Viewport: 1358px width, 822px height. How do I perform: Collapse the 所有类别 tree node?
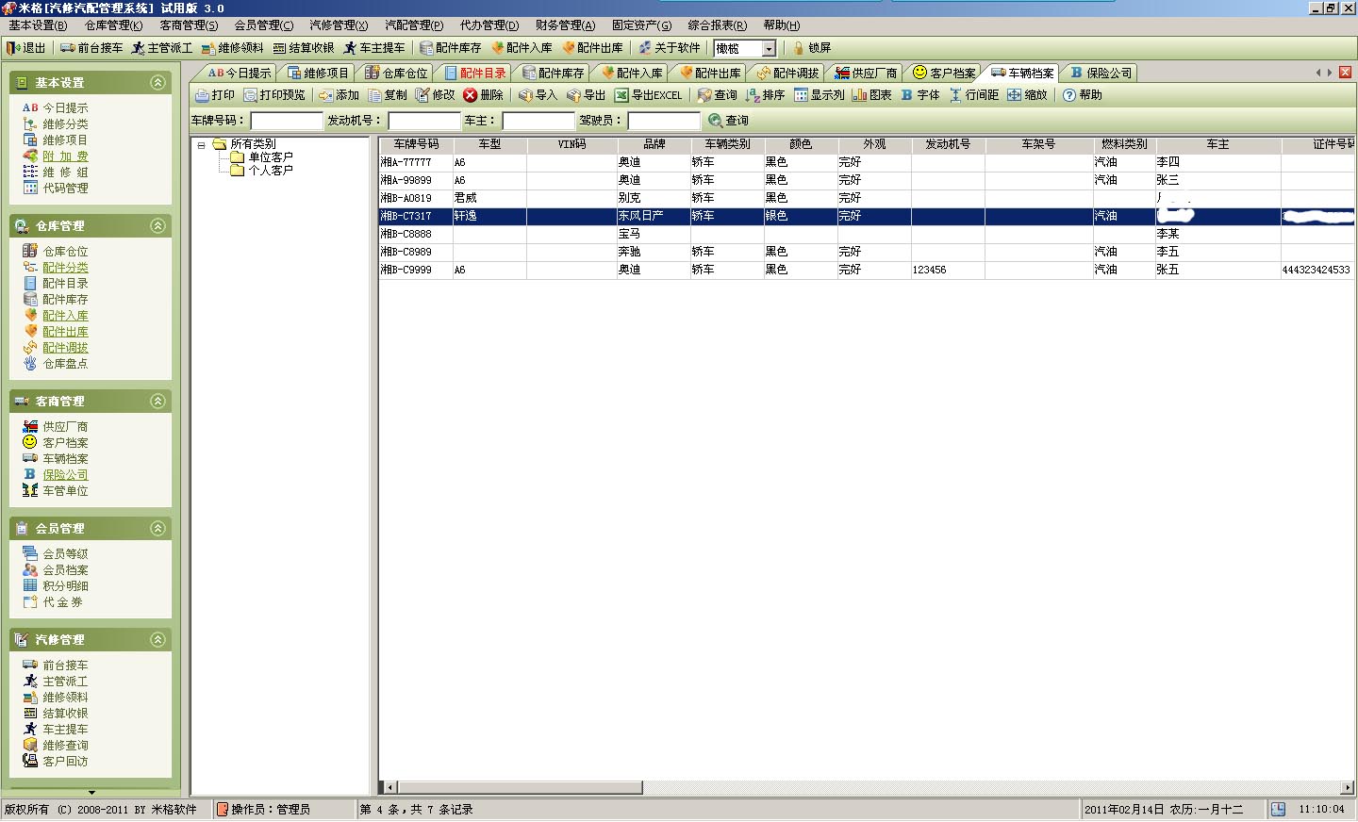pyautogui.click(x=201, y=145)
